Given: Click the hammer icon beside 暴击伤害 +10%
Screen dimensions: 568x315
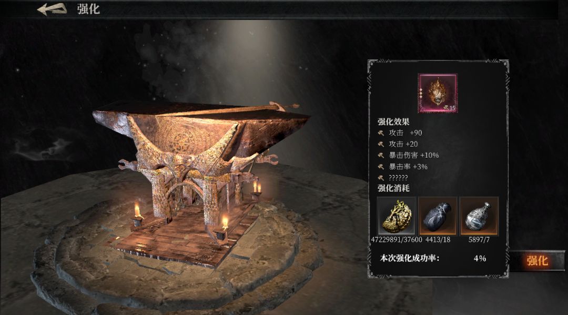Looking at the screenshot, I should [381, 155].
